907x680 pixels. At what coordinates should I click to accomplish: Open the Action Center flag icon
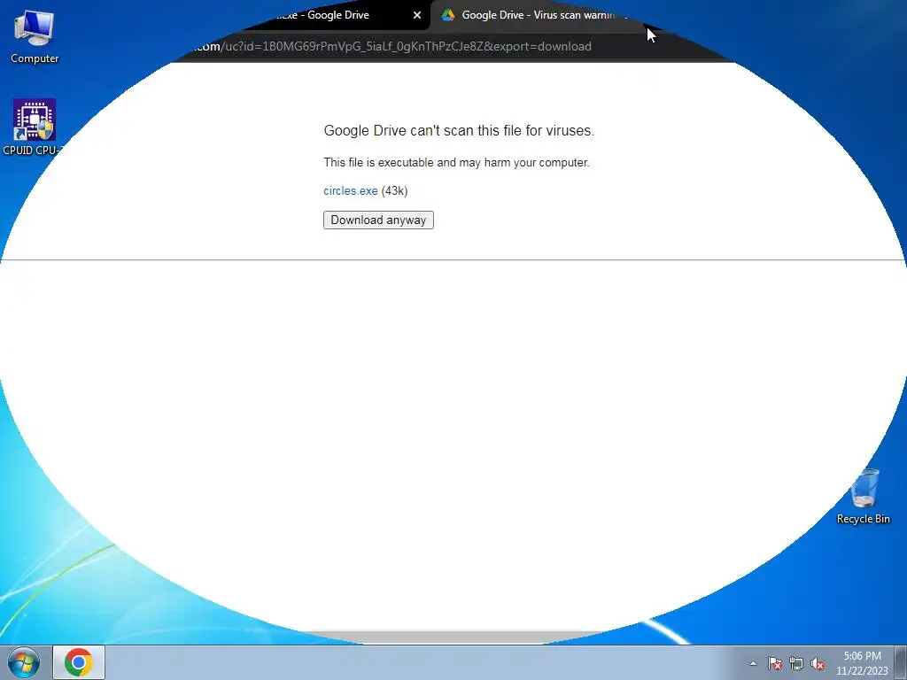(775, 663)
